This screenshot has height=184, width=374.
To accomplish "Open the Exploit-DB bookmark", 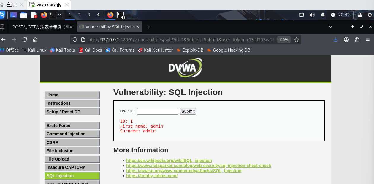I will 190,50.
